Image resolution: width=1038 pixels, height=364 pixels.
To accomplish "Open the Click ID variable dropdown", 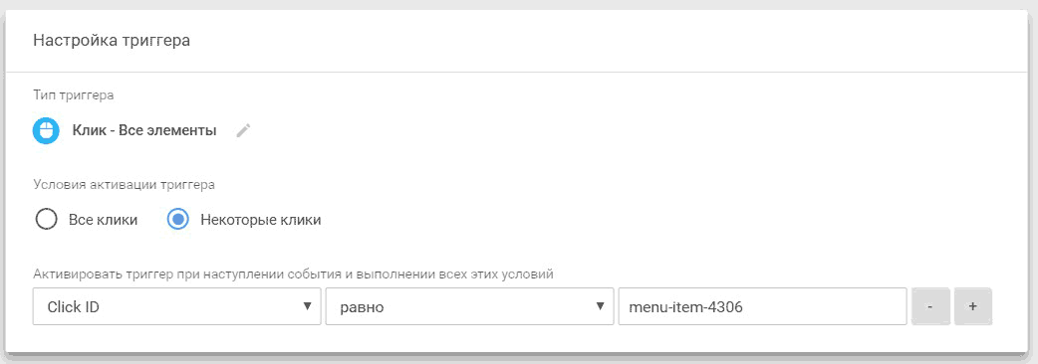I will (176, 306).
